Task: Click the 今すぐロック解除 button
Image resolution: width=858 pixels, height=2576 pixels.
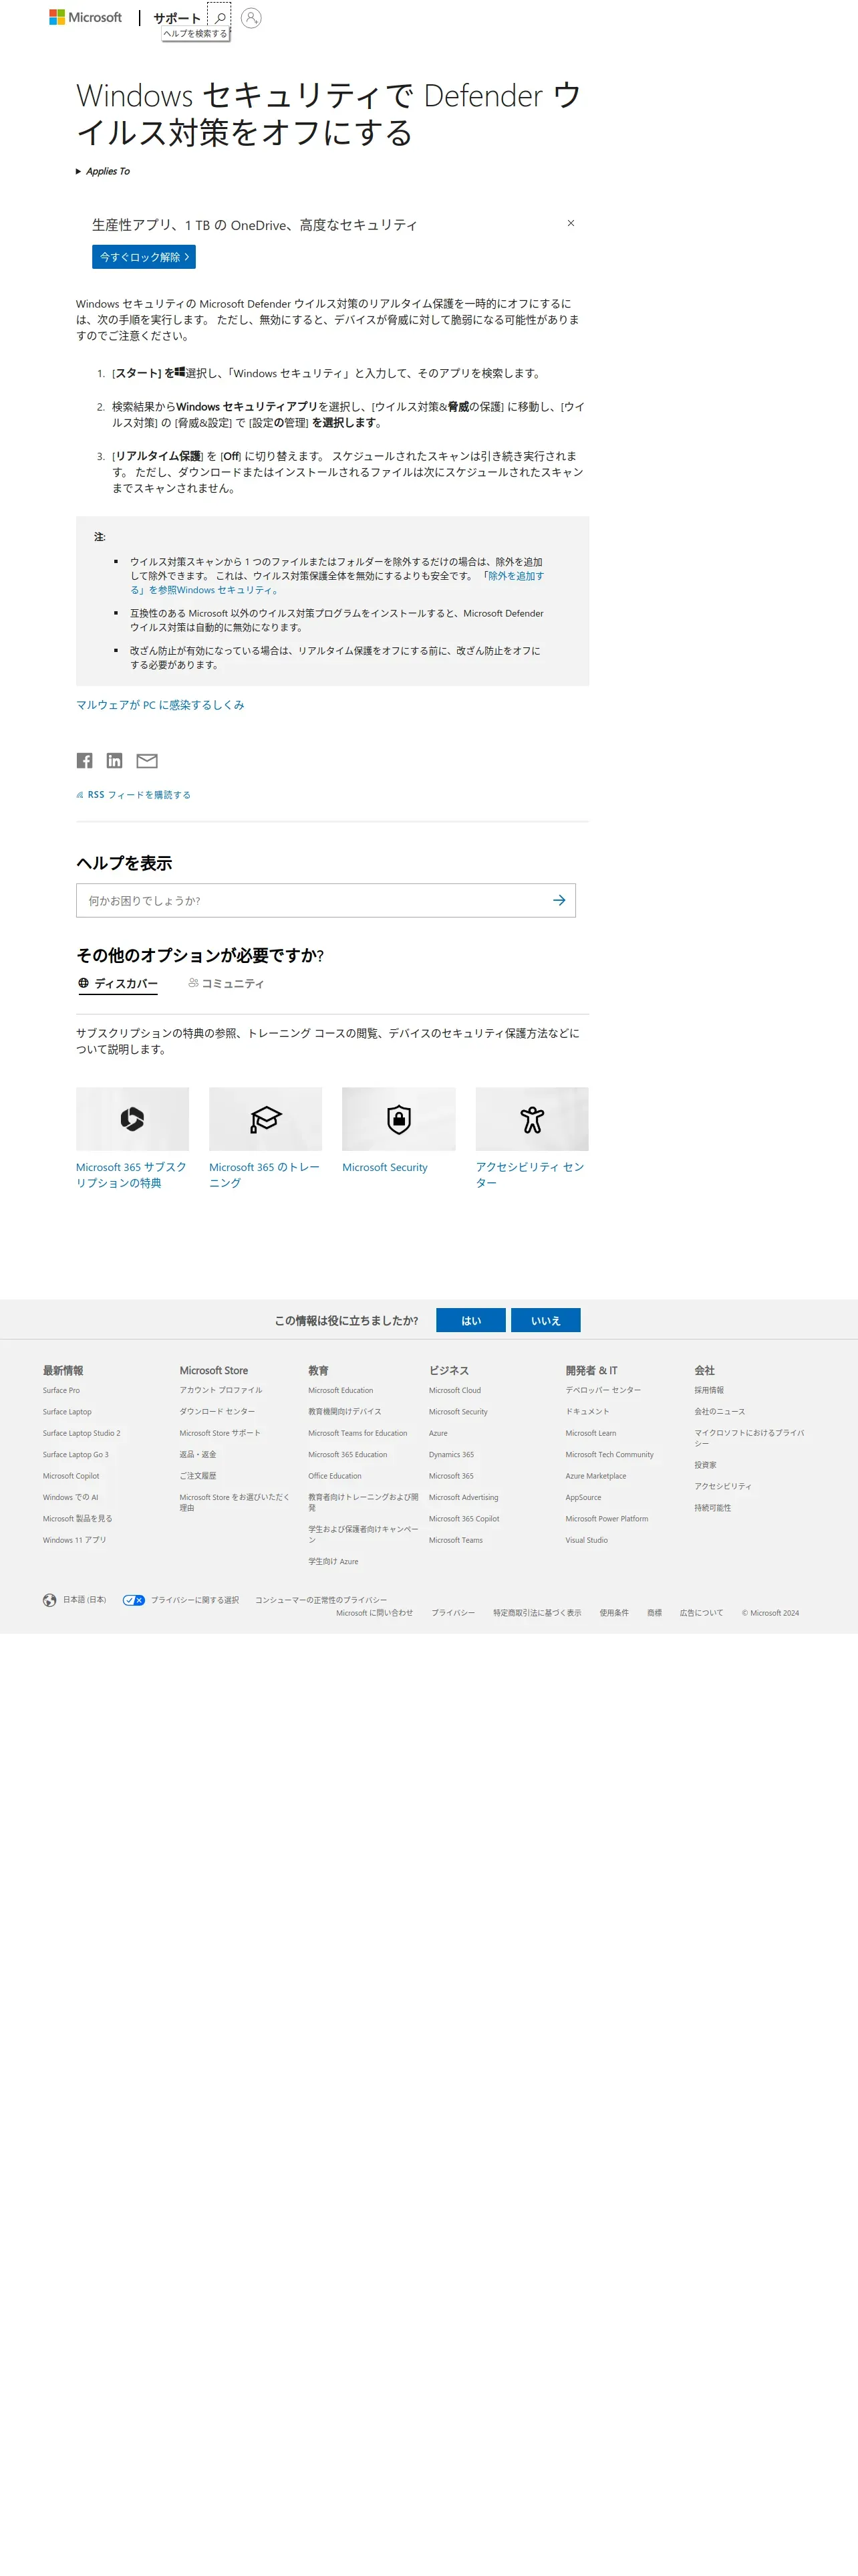Action: (144, 257)
